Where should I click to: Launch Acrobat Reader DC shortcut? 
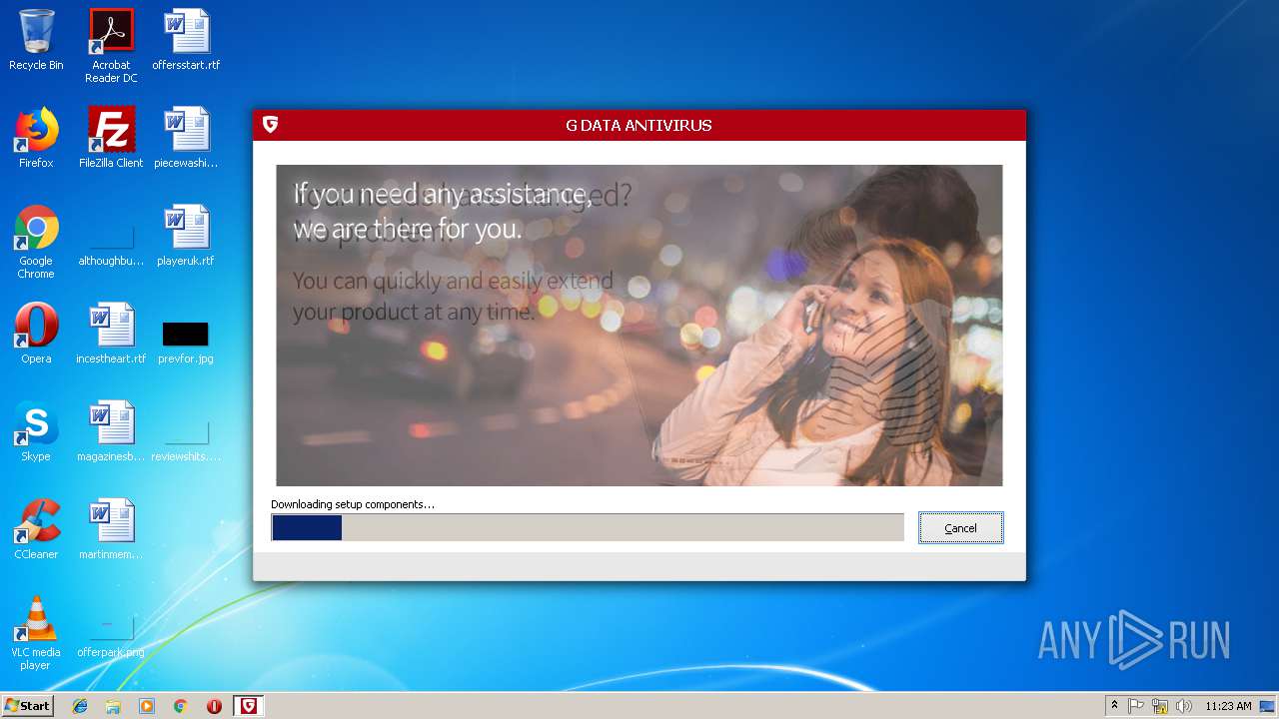click(111, 46)
